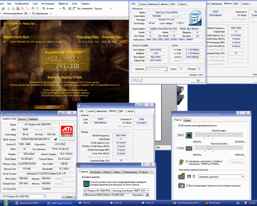Click the memory chip icon beside 1175.0
The height and width of the screenshot is (206, 257).
tap(189, 148)
